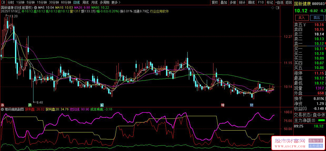Open the 多周期 multi-period view
This screenshot has width=326, height=151.
pyautogui.click(x=105, y=2)
